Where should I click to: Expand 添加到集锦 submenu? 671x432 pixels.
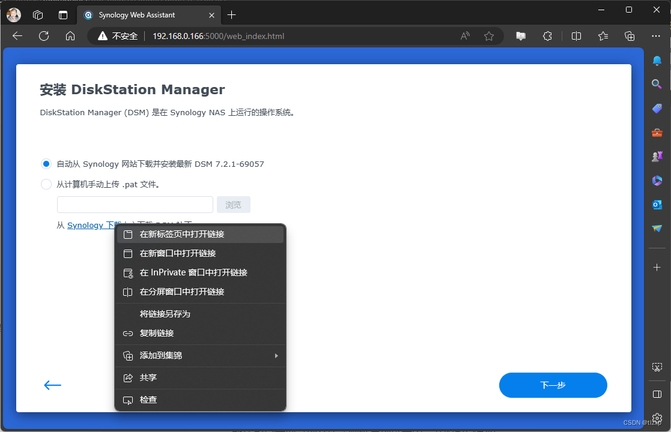[200, 356]
